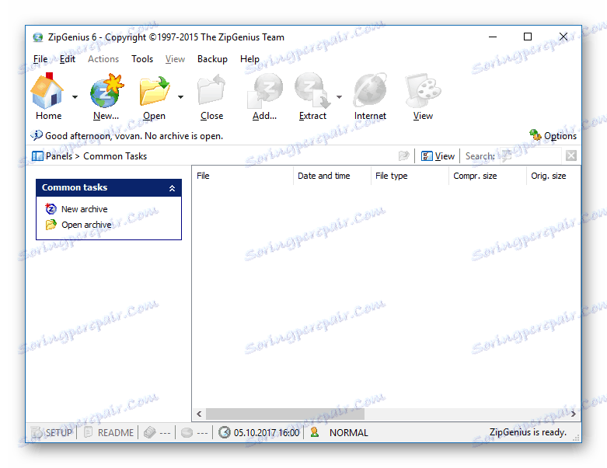Click the Home house icon in toolbar
The height and width of the screenshot is (468, 607).
click(x=47, y=91)
